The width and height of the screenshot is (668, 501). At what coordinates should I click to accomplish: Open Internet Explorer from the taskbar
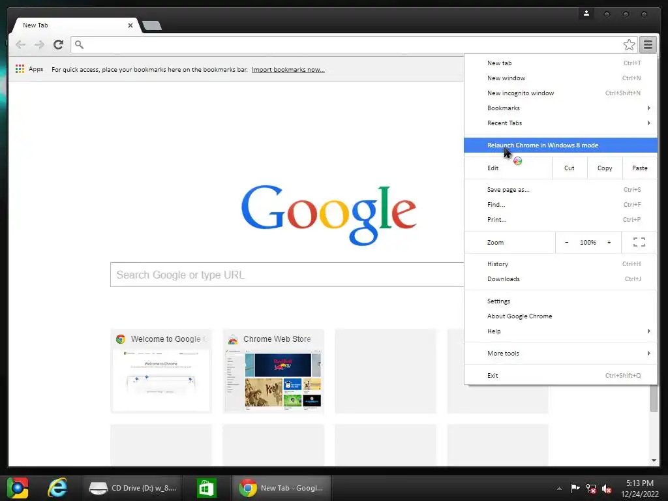57,488
